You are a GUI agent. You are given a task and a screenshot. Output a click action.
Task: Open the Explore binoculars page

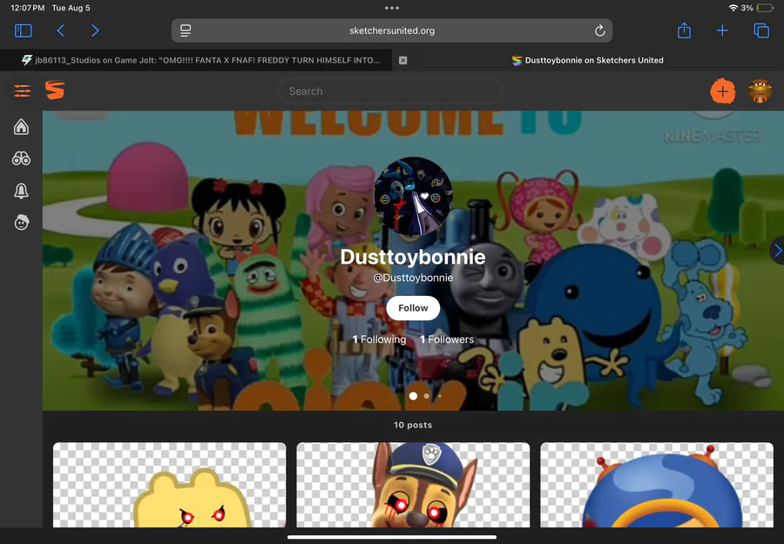pos(21,159)
